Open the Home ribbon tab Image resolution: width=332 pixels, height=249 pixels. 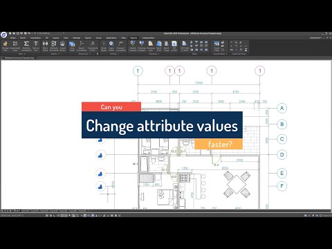pos(13,38)
